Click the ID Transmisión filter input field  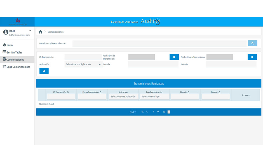click(83, 57)
